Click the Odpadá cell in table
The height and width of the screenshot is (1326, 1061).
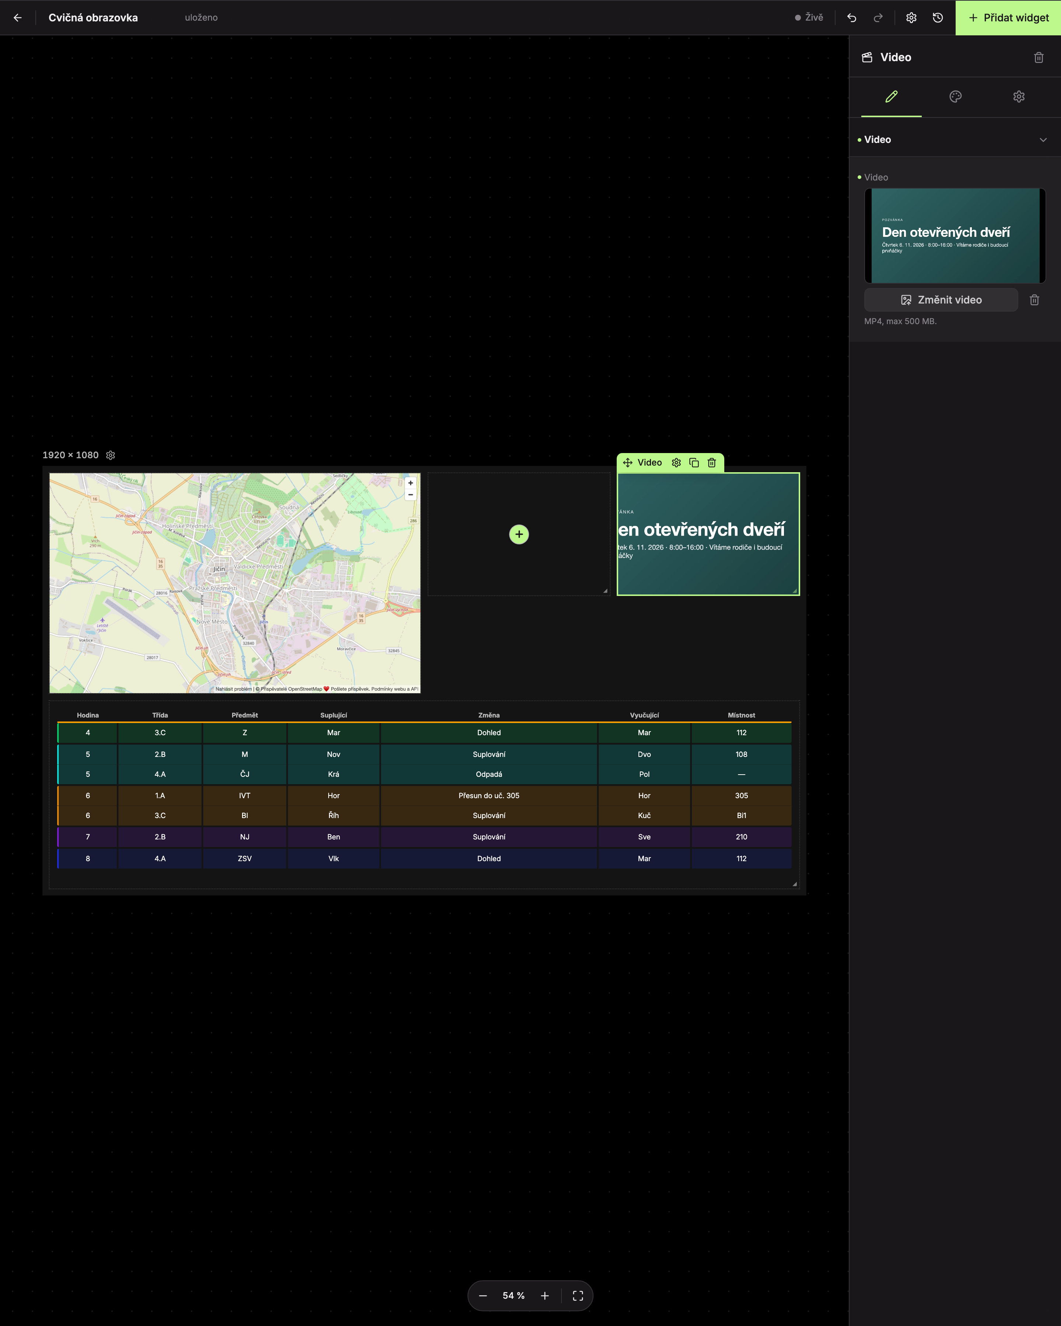pos(489,774)
